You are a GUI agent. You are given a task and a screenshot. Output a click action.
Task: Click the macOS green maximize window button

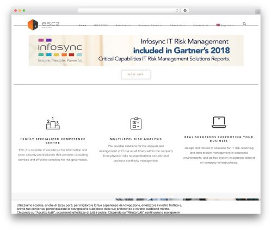click(24, 11)
